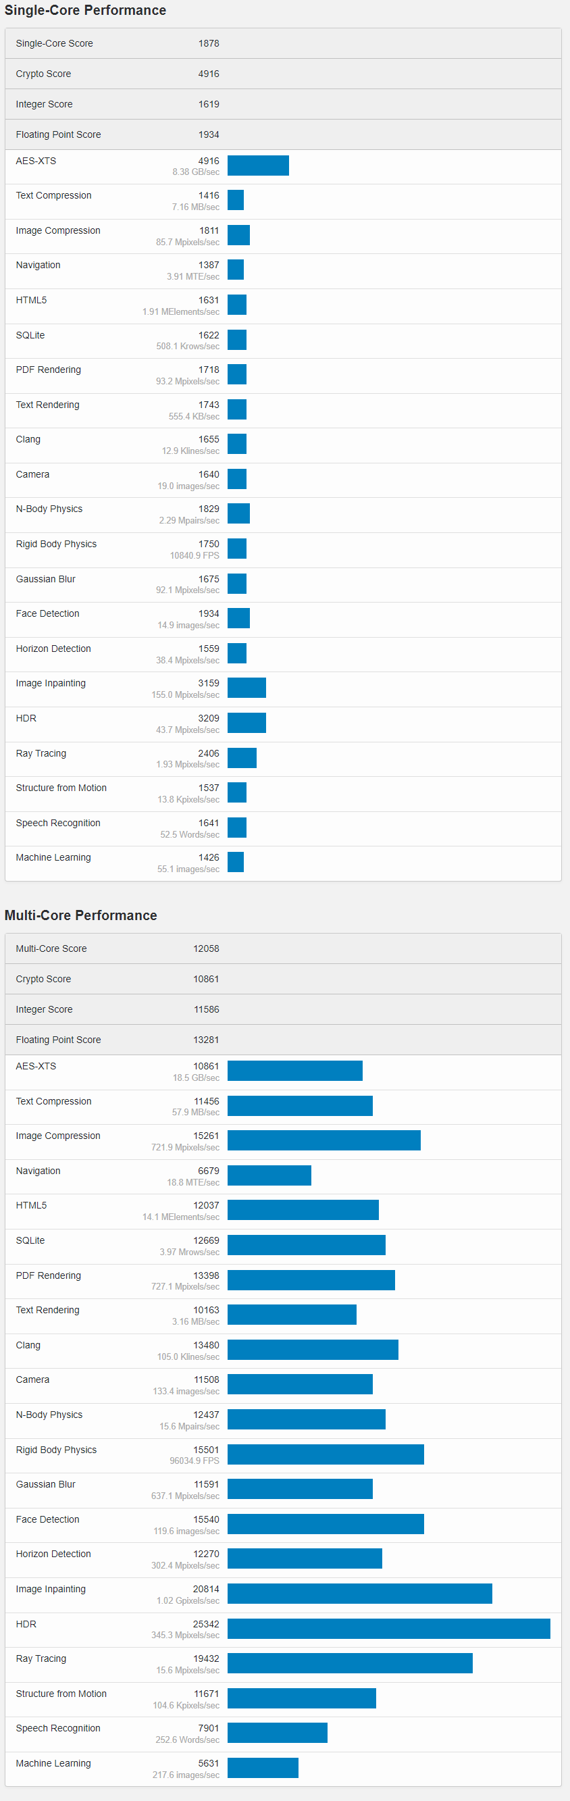
Task: Select the Multi-Core Score row
Action: coord(283,948)
